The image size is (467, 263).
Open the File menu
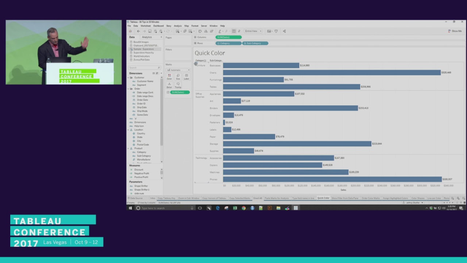(x=129, y=26)
